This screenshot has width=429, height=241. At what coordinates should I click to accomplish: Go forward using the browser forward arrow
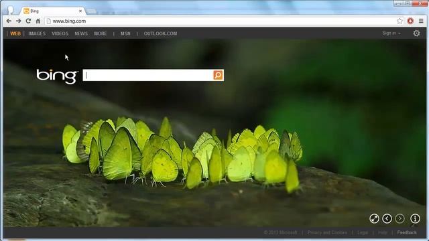18,21
